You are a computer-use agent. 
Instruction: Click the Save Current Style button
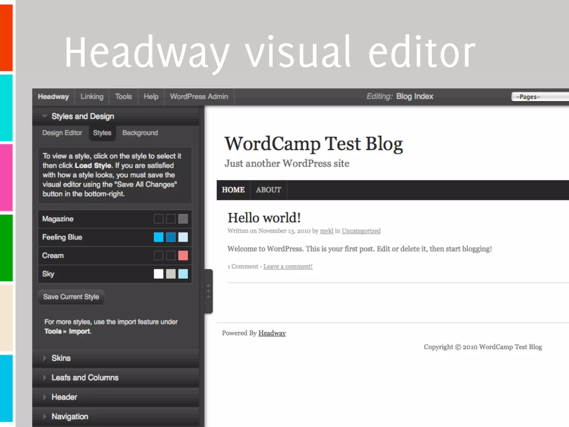click(71, 297)
